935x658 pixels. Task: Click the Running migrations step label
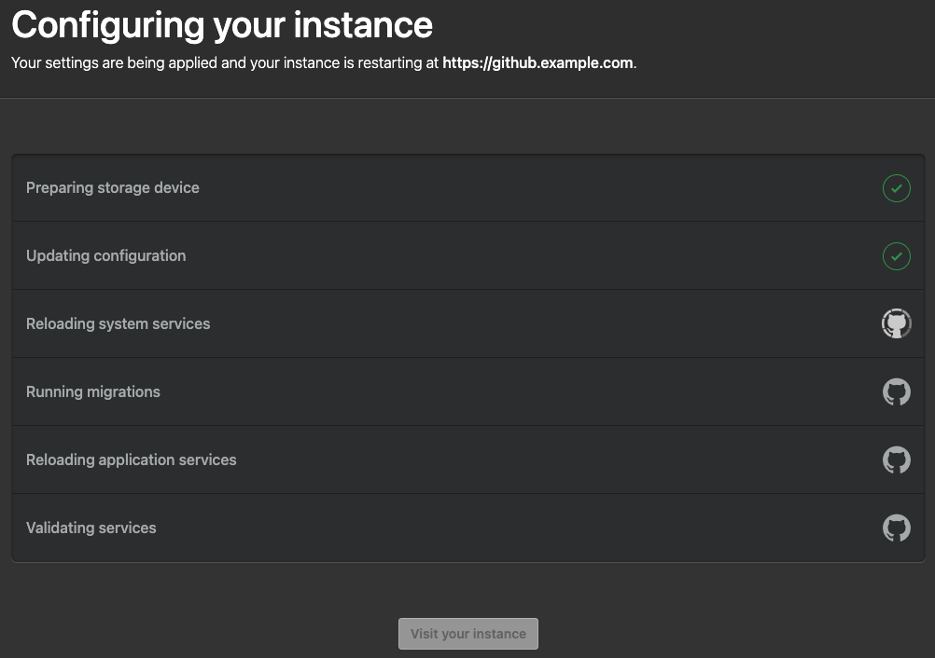(x=93, y=391)
